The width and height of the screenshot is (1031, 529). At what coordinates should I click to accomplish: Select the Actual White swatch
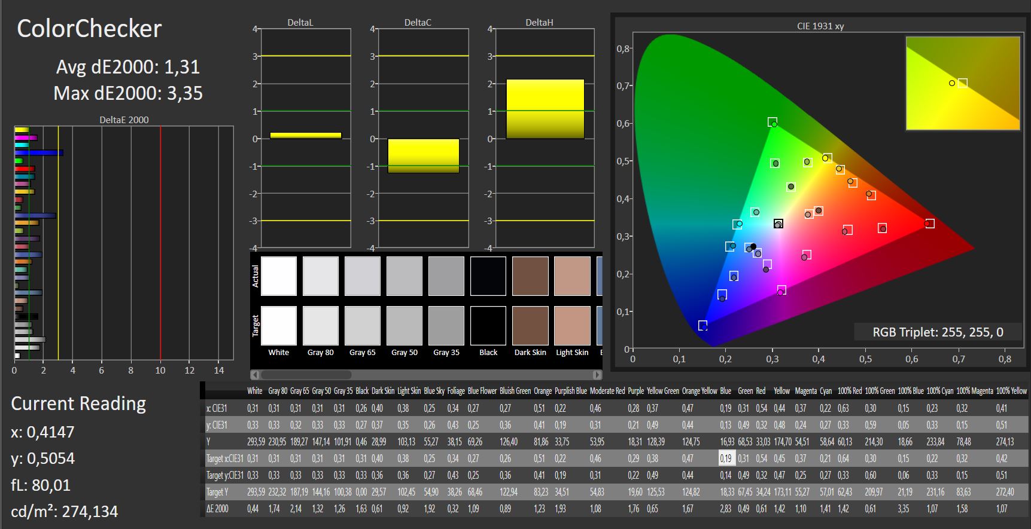279,276
